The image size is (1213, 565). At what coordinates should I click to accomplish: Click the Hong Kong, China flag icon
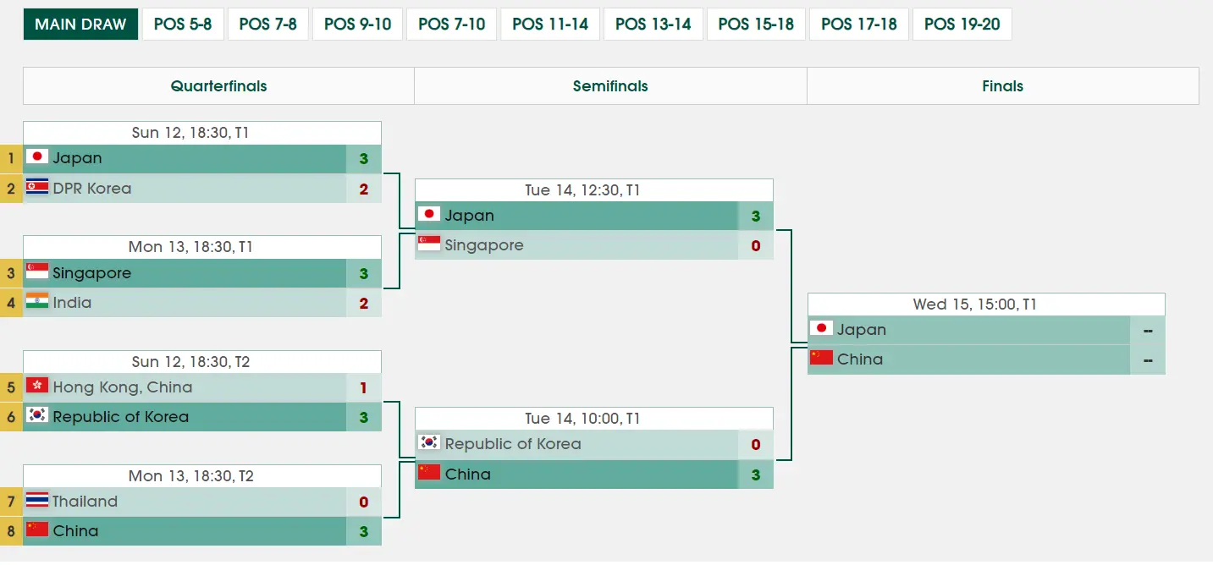tap(36, 387)
